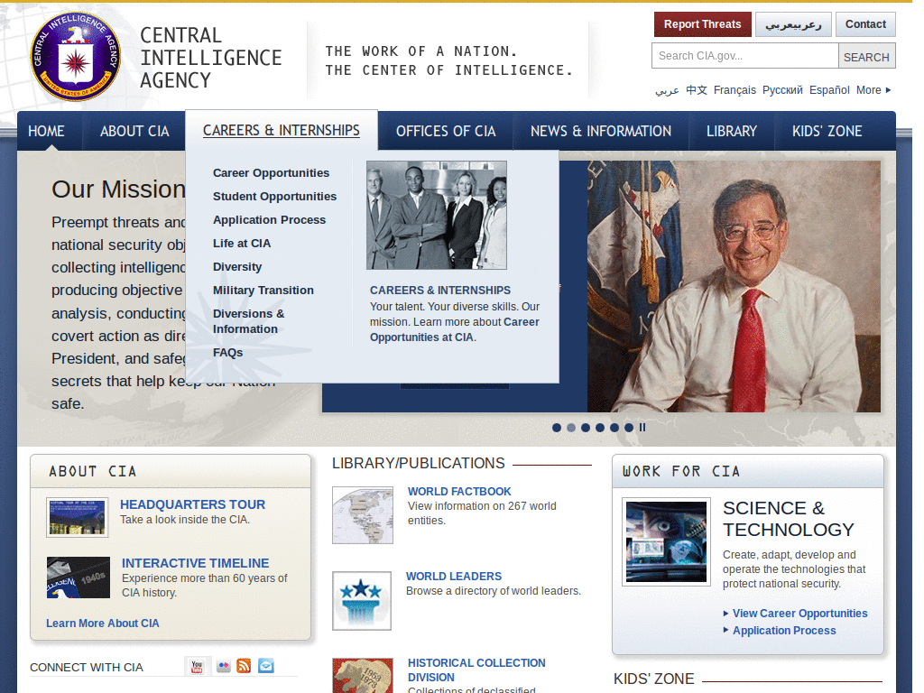Open the Interactive Timeline link
924x693 pixels.
pos(195,563)
